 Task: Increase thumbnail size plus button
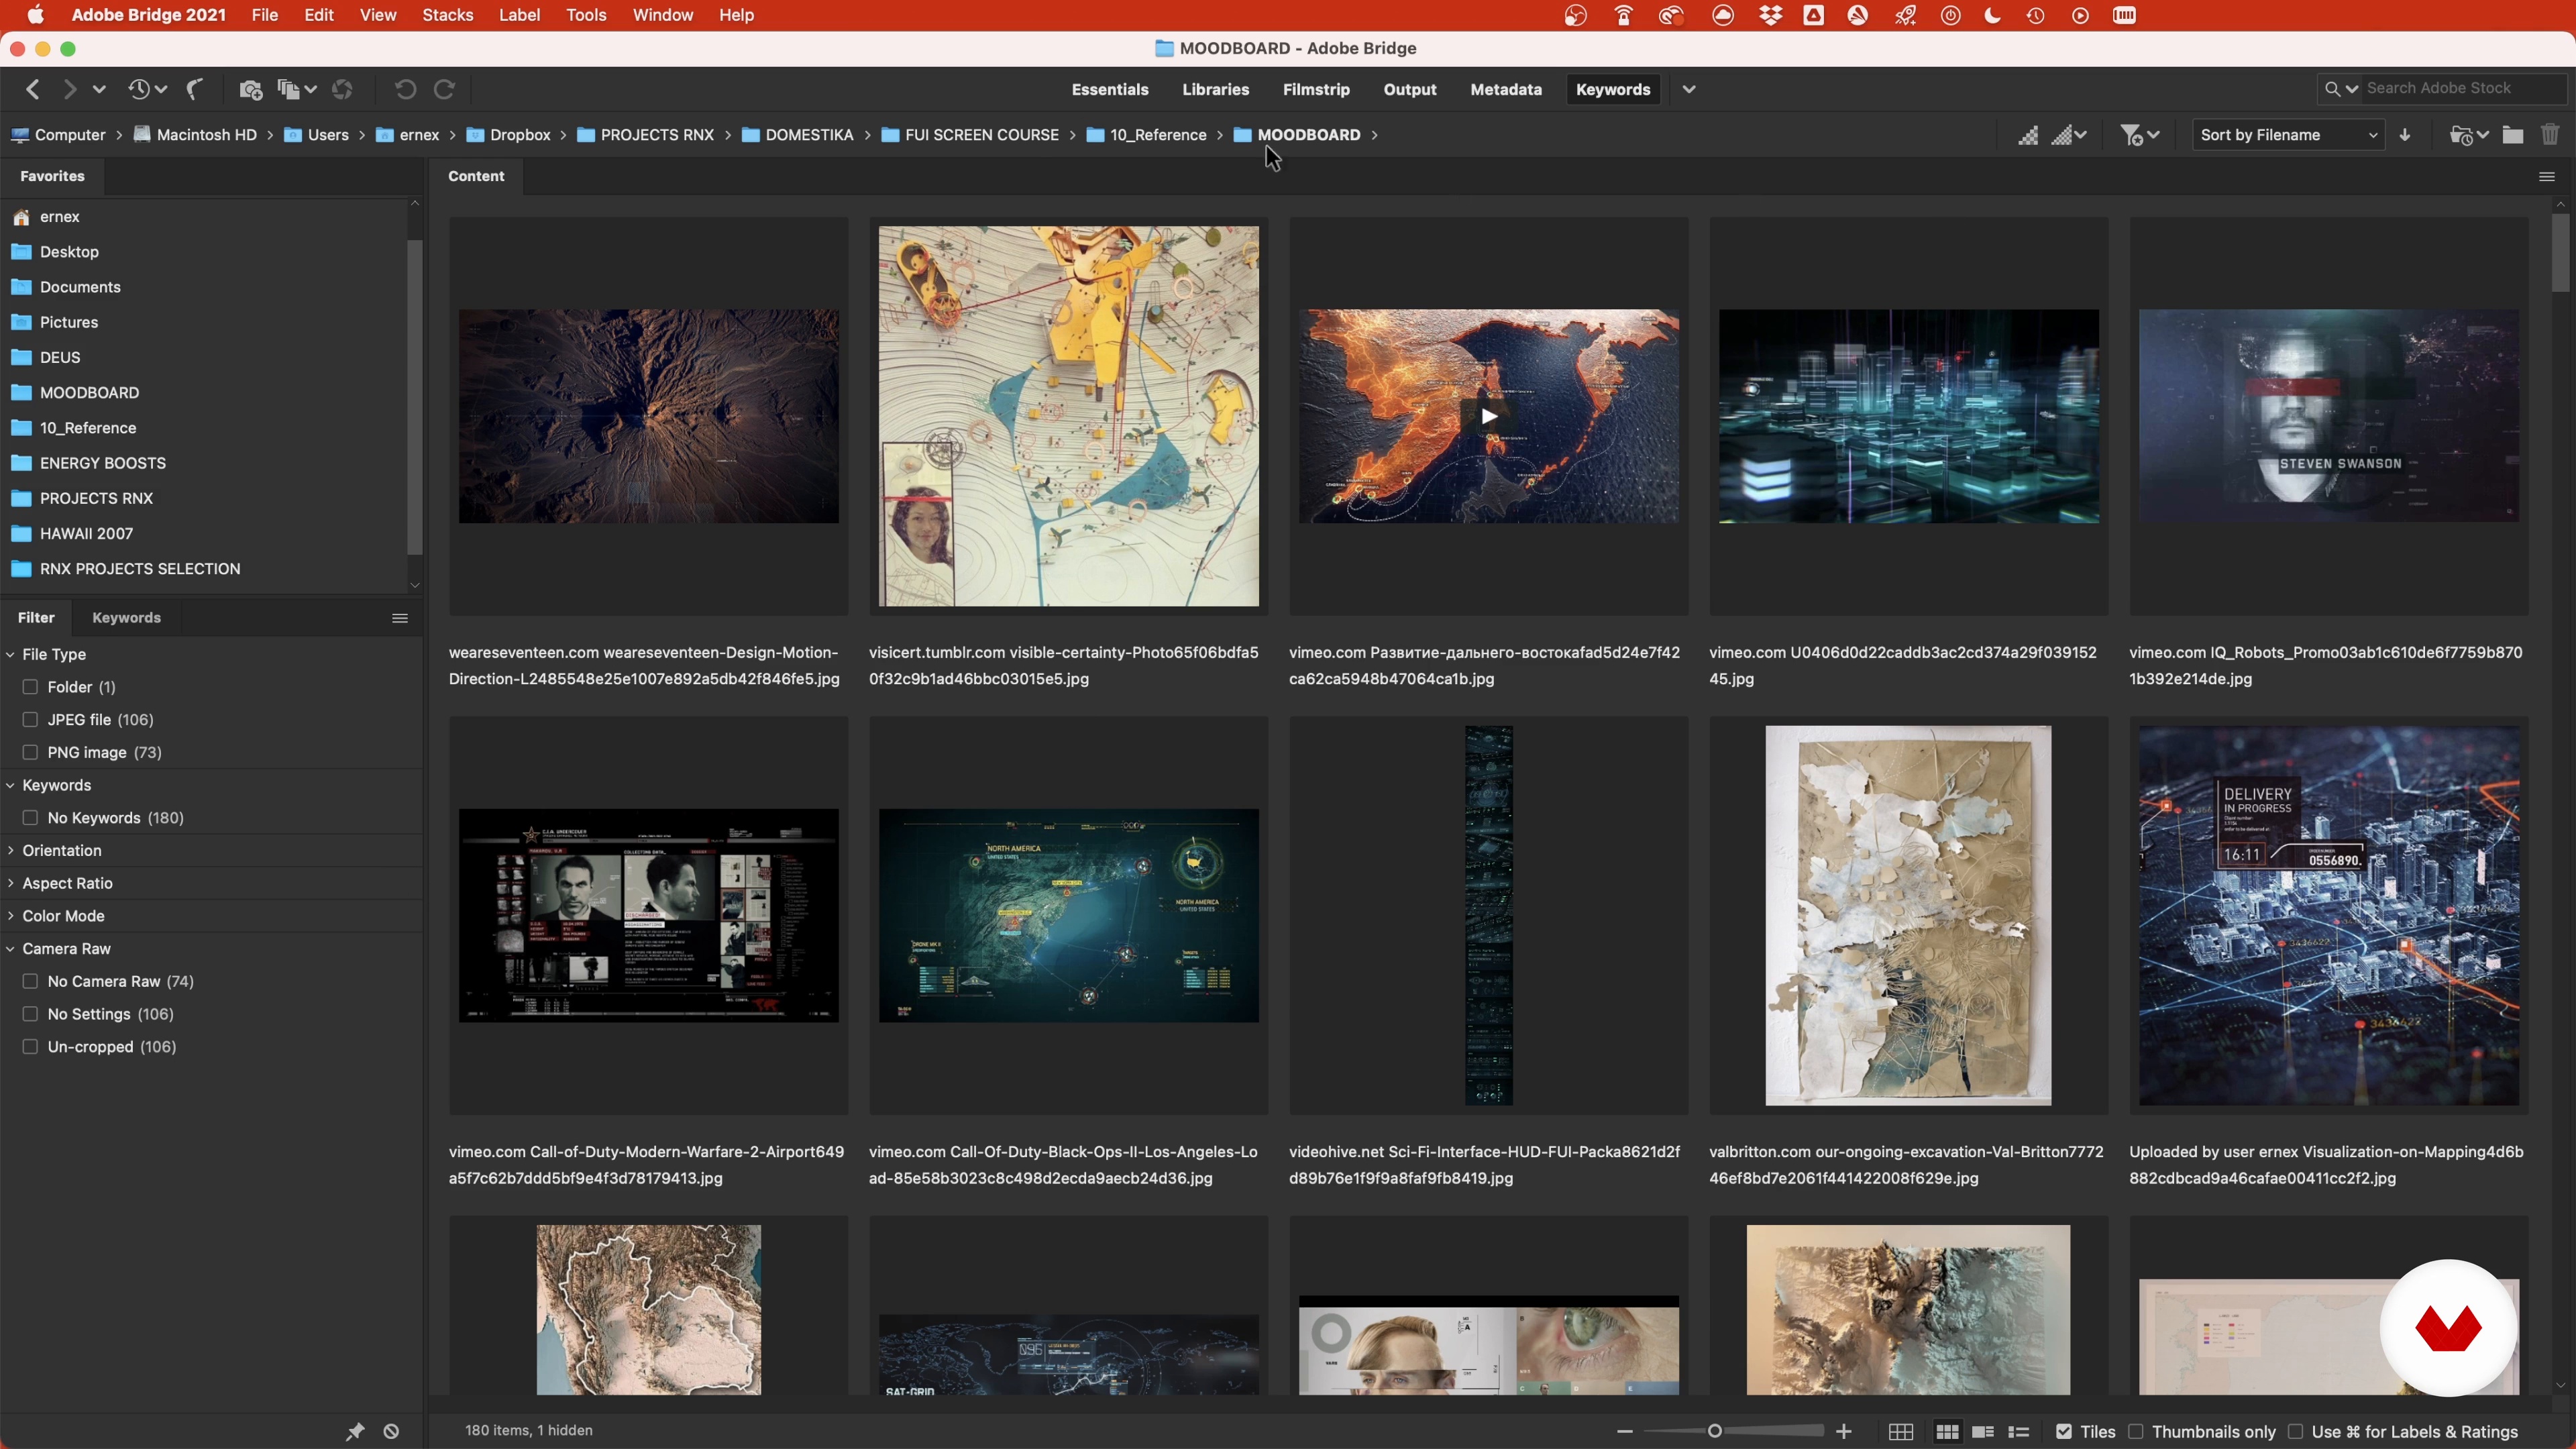pos(1844,1432)
